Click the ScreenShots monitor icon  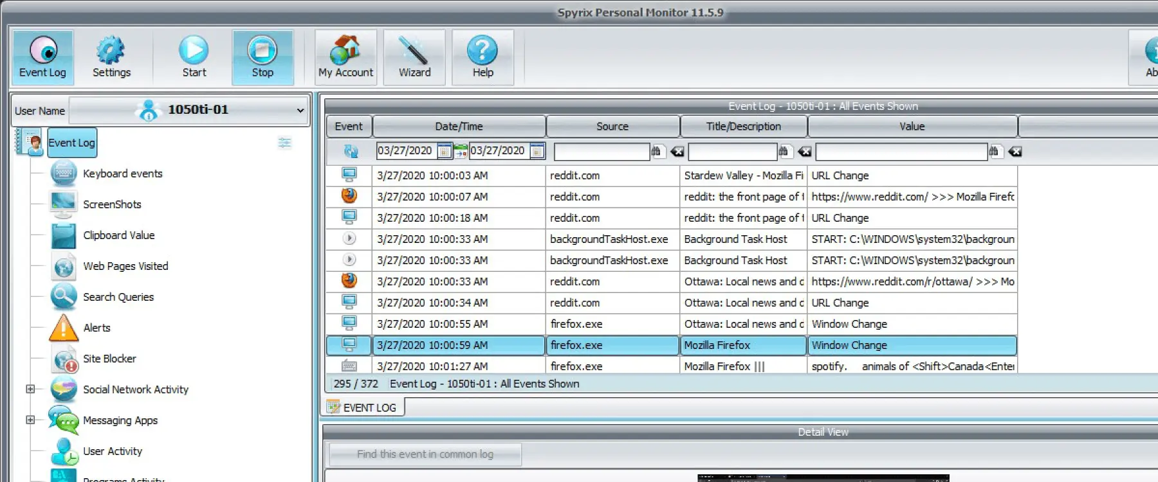(x=64, y=204)
